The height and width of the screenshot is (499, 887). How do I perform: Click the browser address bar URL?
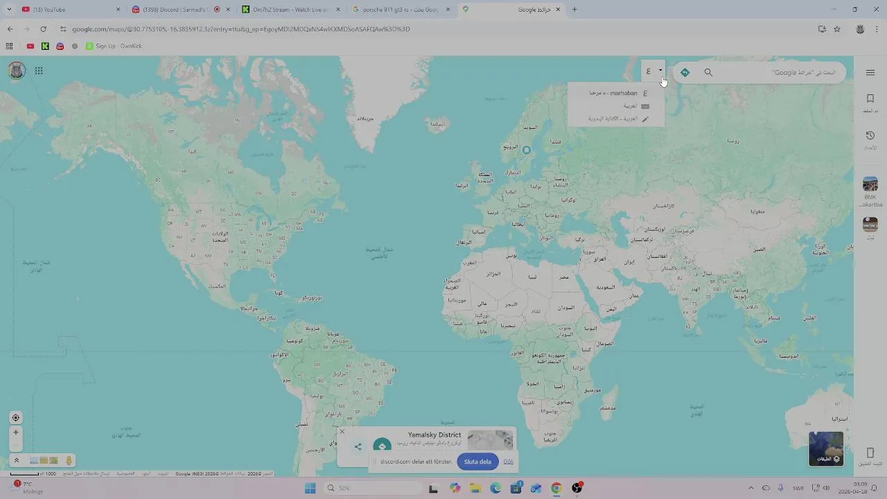(241, 29)
